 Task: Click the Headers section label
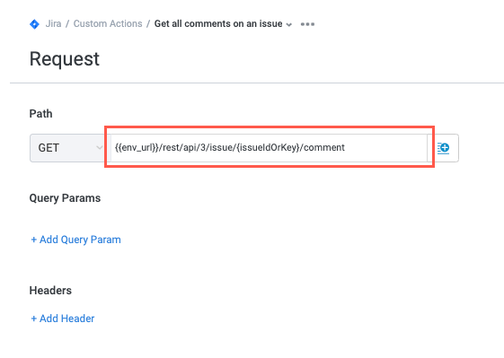(x=50, y=290)
